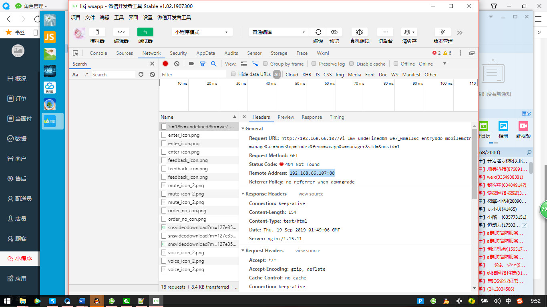This screenshot has width=547, height=307.
Task: Click 更多 link in the QQ group window
Action: coord(527,114)
